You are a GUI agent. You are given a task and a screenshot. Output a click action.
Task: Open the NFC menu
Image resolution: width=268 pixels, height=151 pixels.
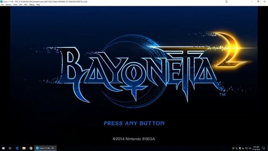tap(26, 5)
